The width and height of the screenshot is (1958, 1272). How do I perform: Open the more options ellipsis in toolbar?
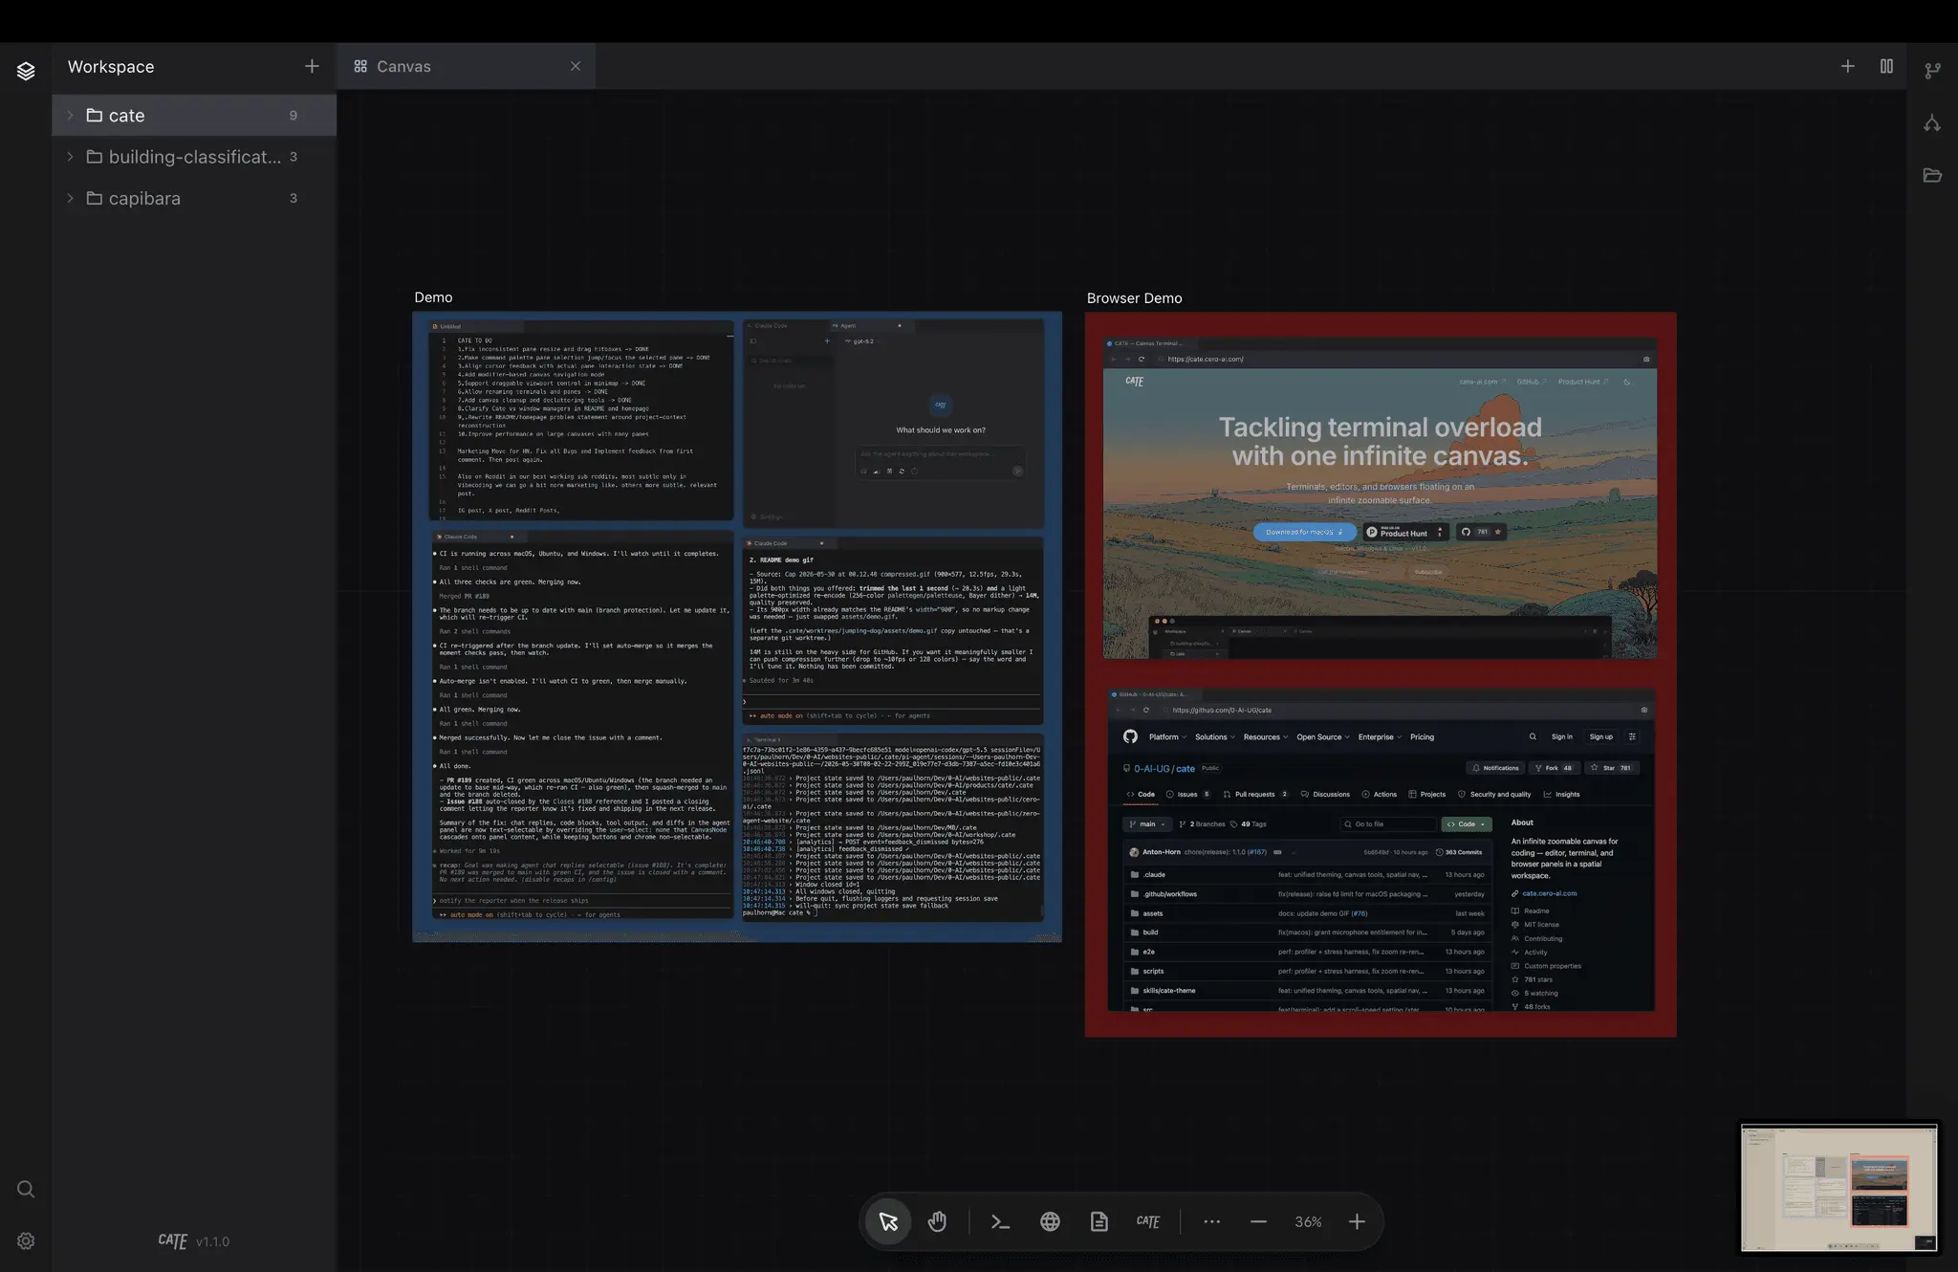click(x=1211, y=1221)
